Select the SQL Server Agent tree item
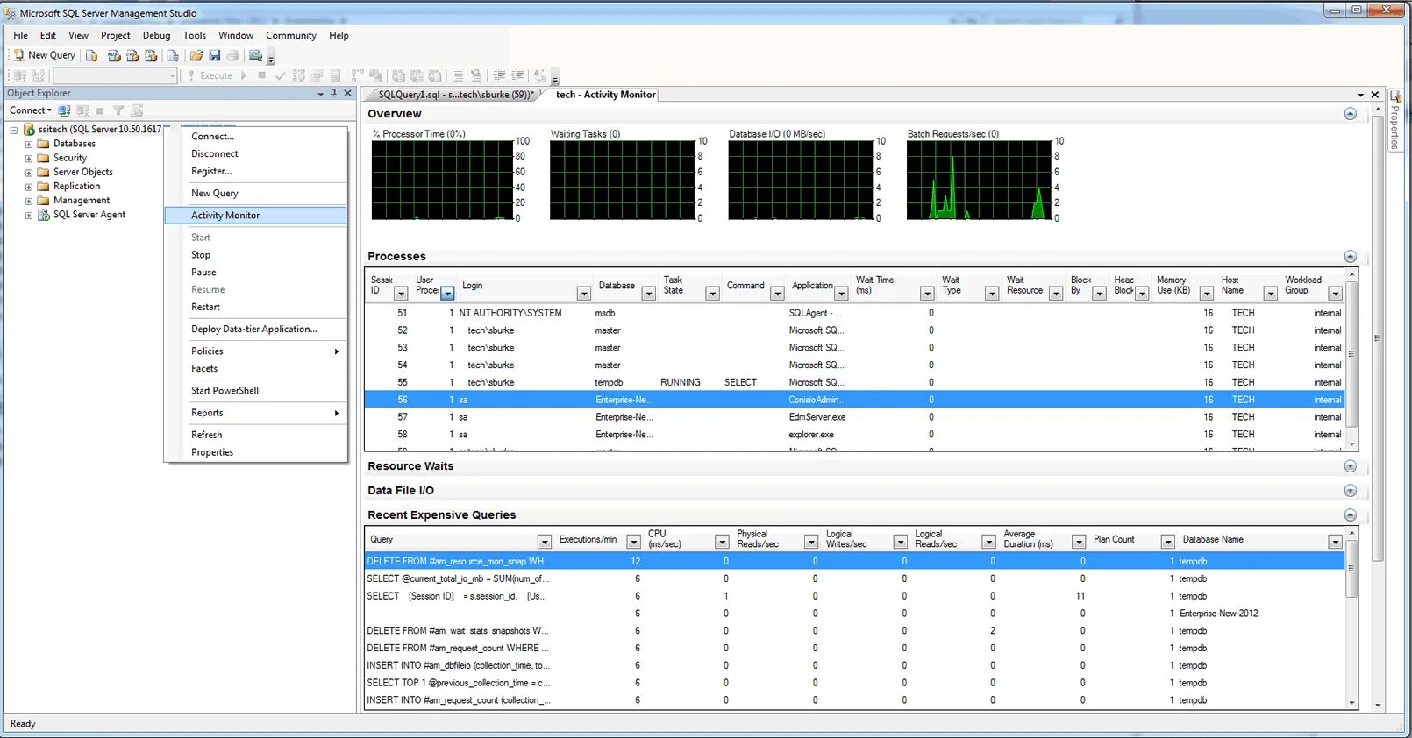The width and height of the screenshot is (1412, 738). tap(89, 215)
